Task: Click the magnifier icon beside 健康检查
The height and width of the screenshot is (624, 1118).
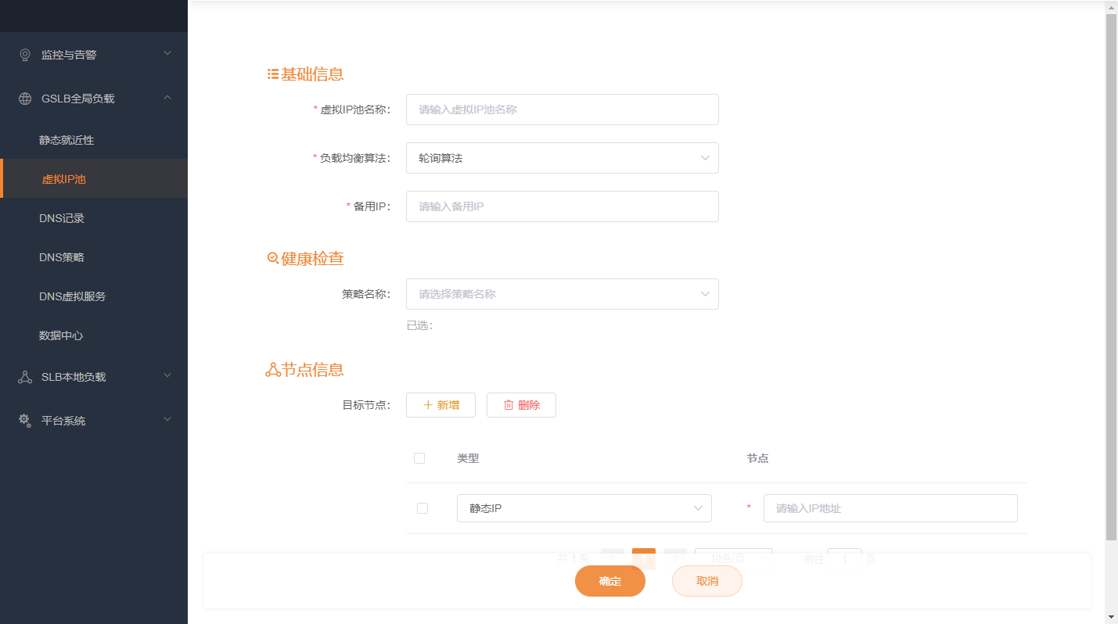Action: point(271,257)
